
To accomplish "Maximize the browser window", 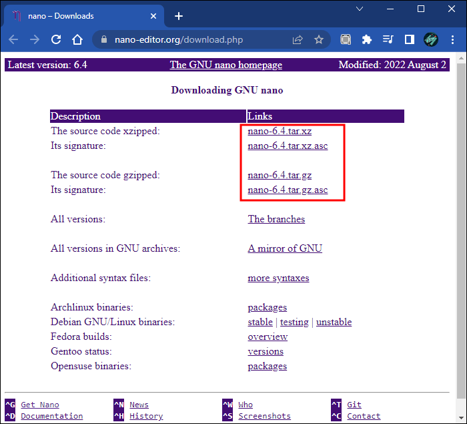I will pyautogui.click(x=421, y=9).
